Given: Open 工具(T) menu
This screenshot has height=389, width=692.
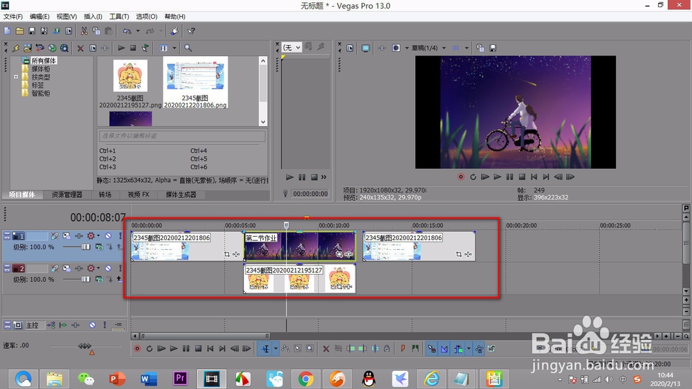Looking at the screenshot, I should coord(119,17).
